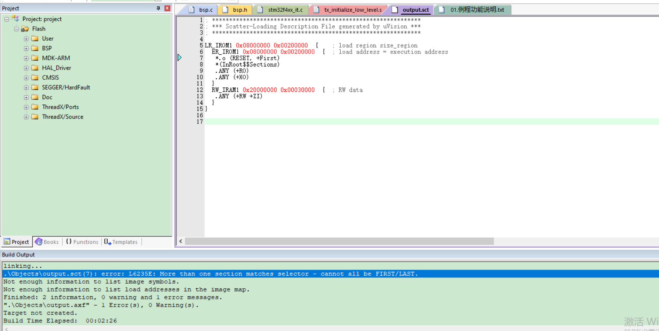Click the Flash target icon

pos(25,29)
